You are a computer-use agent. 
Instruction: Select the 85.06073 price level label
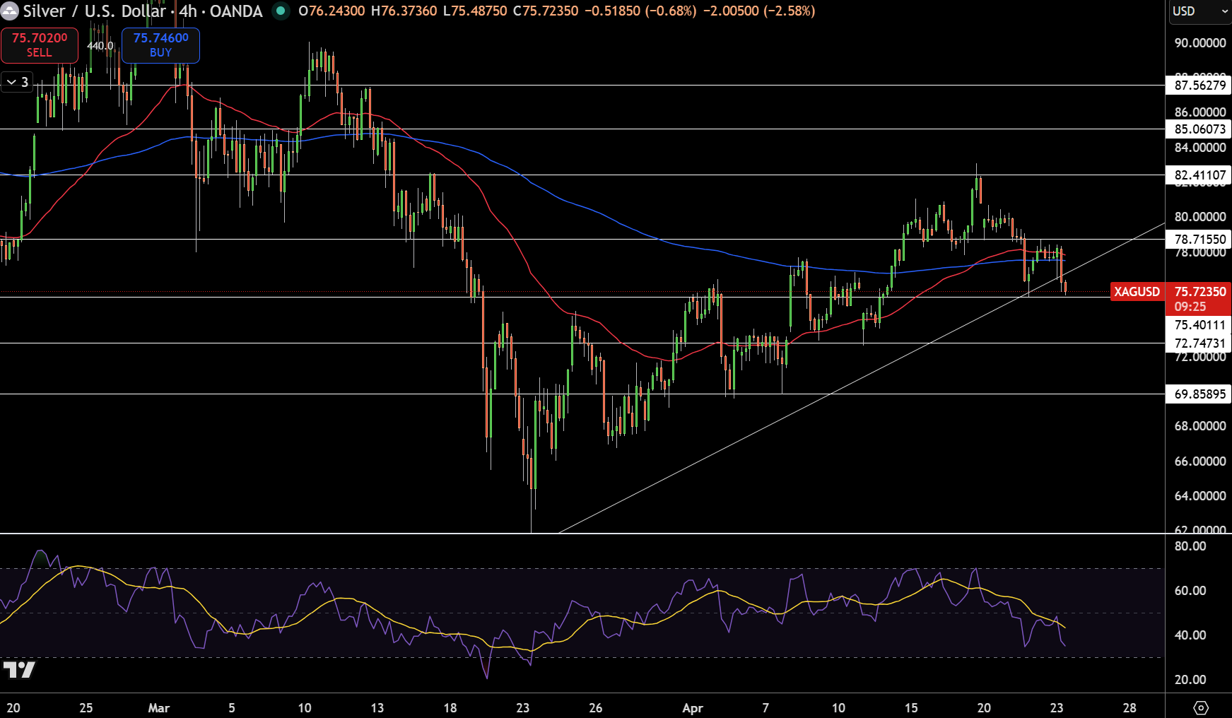[x=1199, y=129]
